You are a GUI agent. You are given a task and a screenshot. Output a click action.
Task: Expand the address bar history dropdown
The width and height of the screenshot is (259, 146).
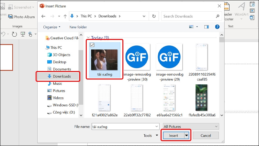coord(144,16)
